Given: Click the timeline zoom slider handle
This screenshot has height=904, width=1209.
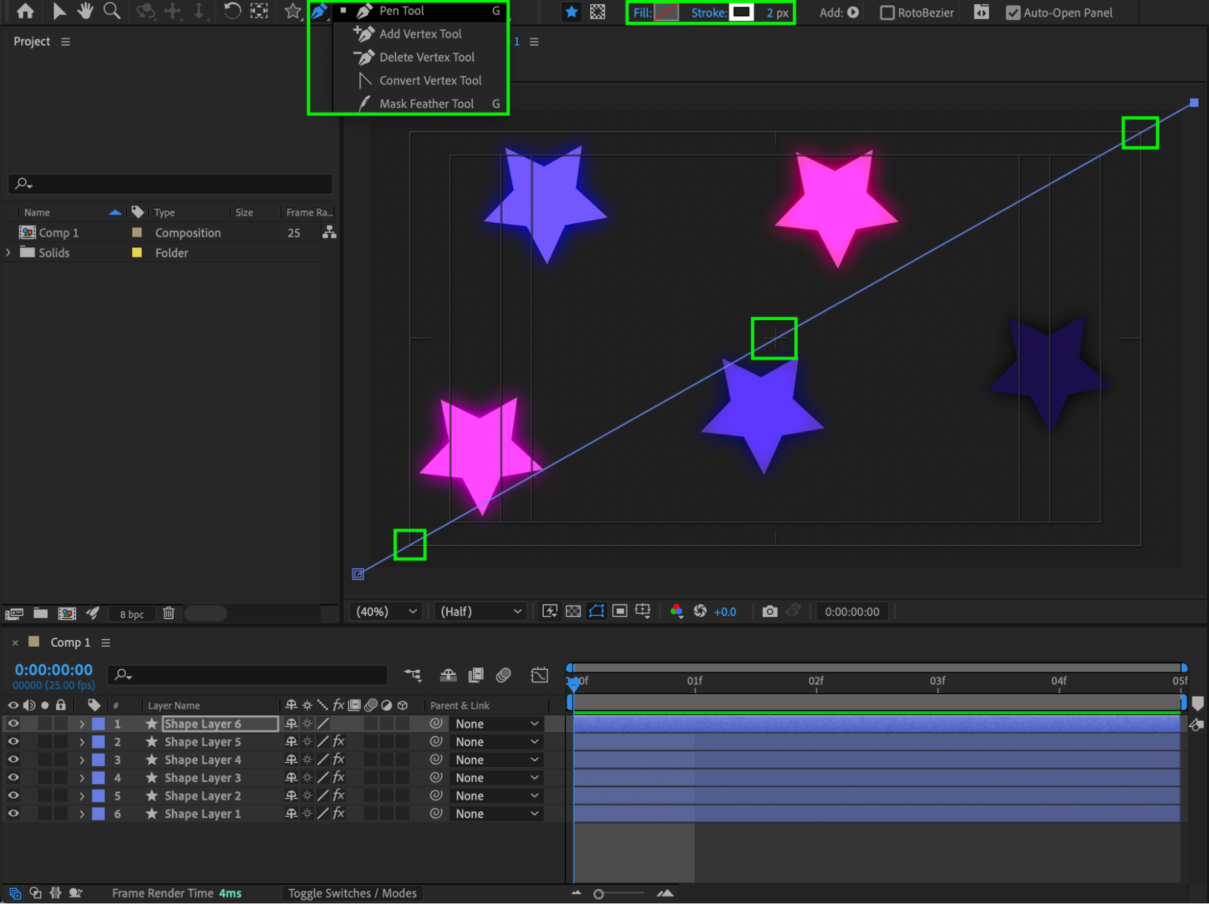Looking at the screenshot, I should point(598,894).
